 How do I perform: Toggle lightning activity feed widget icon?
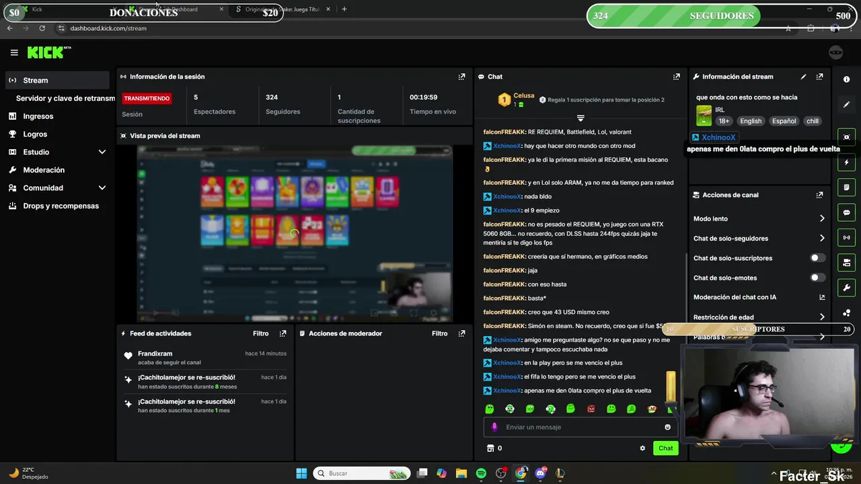coord(846,163)
